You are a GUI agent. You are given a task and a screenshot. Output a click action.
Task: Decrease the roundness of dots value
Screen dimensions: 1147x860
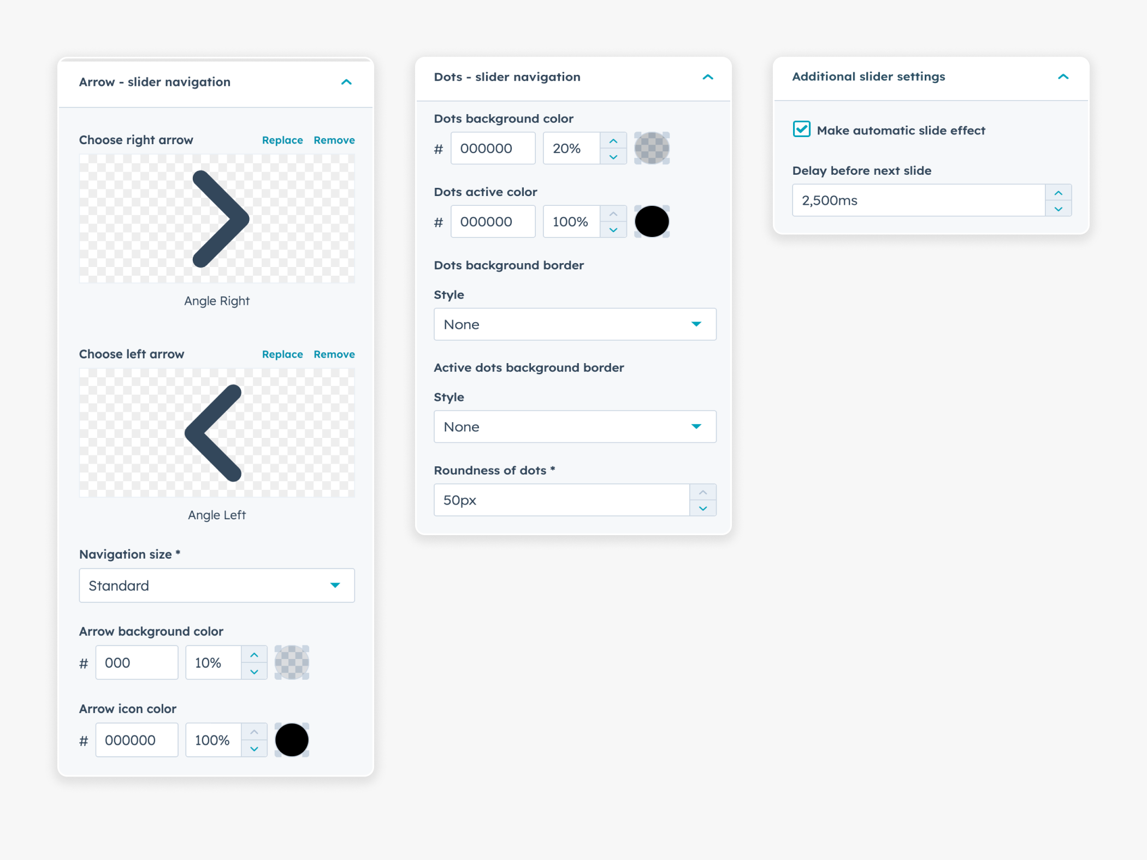(x=703, y=508)
